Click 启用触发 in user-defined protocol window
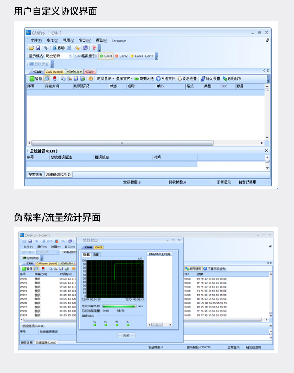Screen dimensions: 294x373 click(x=232, y=79)
